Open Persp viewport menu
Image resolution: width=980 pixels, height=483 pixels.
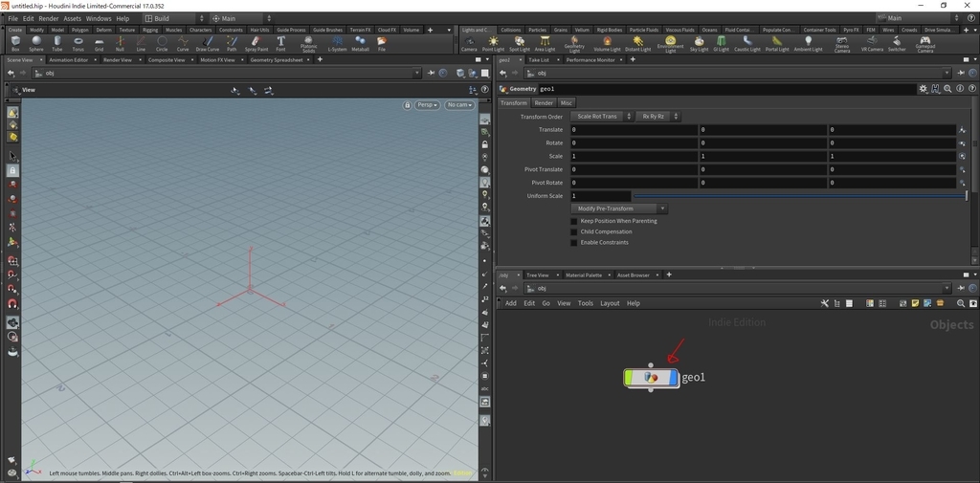point(428,105)
